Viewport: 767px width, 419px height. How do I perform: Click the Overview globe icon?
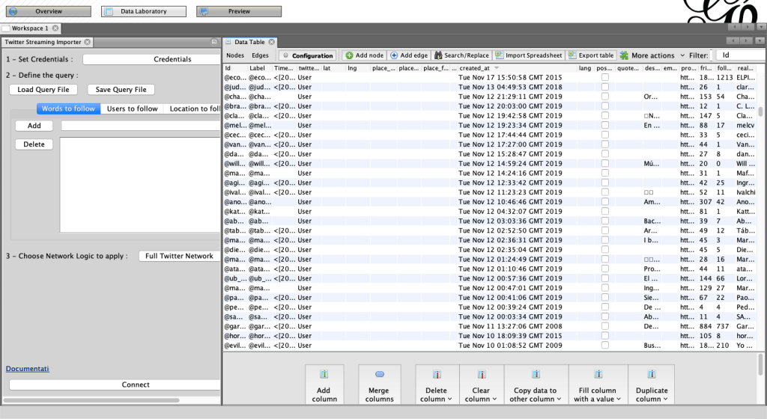pos(13,11)
